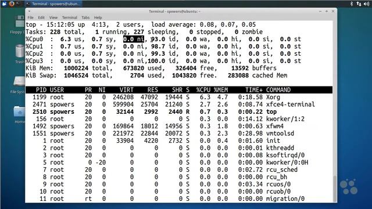Click the COMMAND column header
Image resolution: width=372 pixels, height=209 pixels.
[x=278, y=90]
